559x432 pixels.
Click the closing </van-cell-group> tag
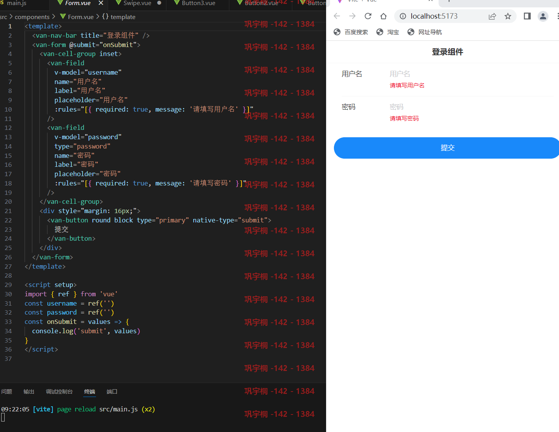pyautogui.click(x=71, y=202)
